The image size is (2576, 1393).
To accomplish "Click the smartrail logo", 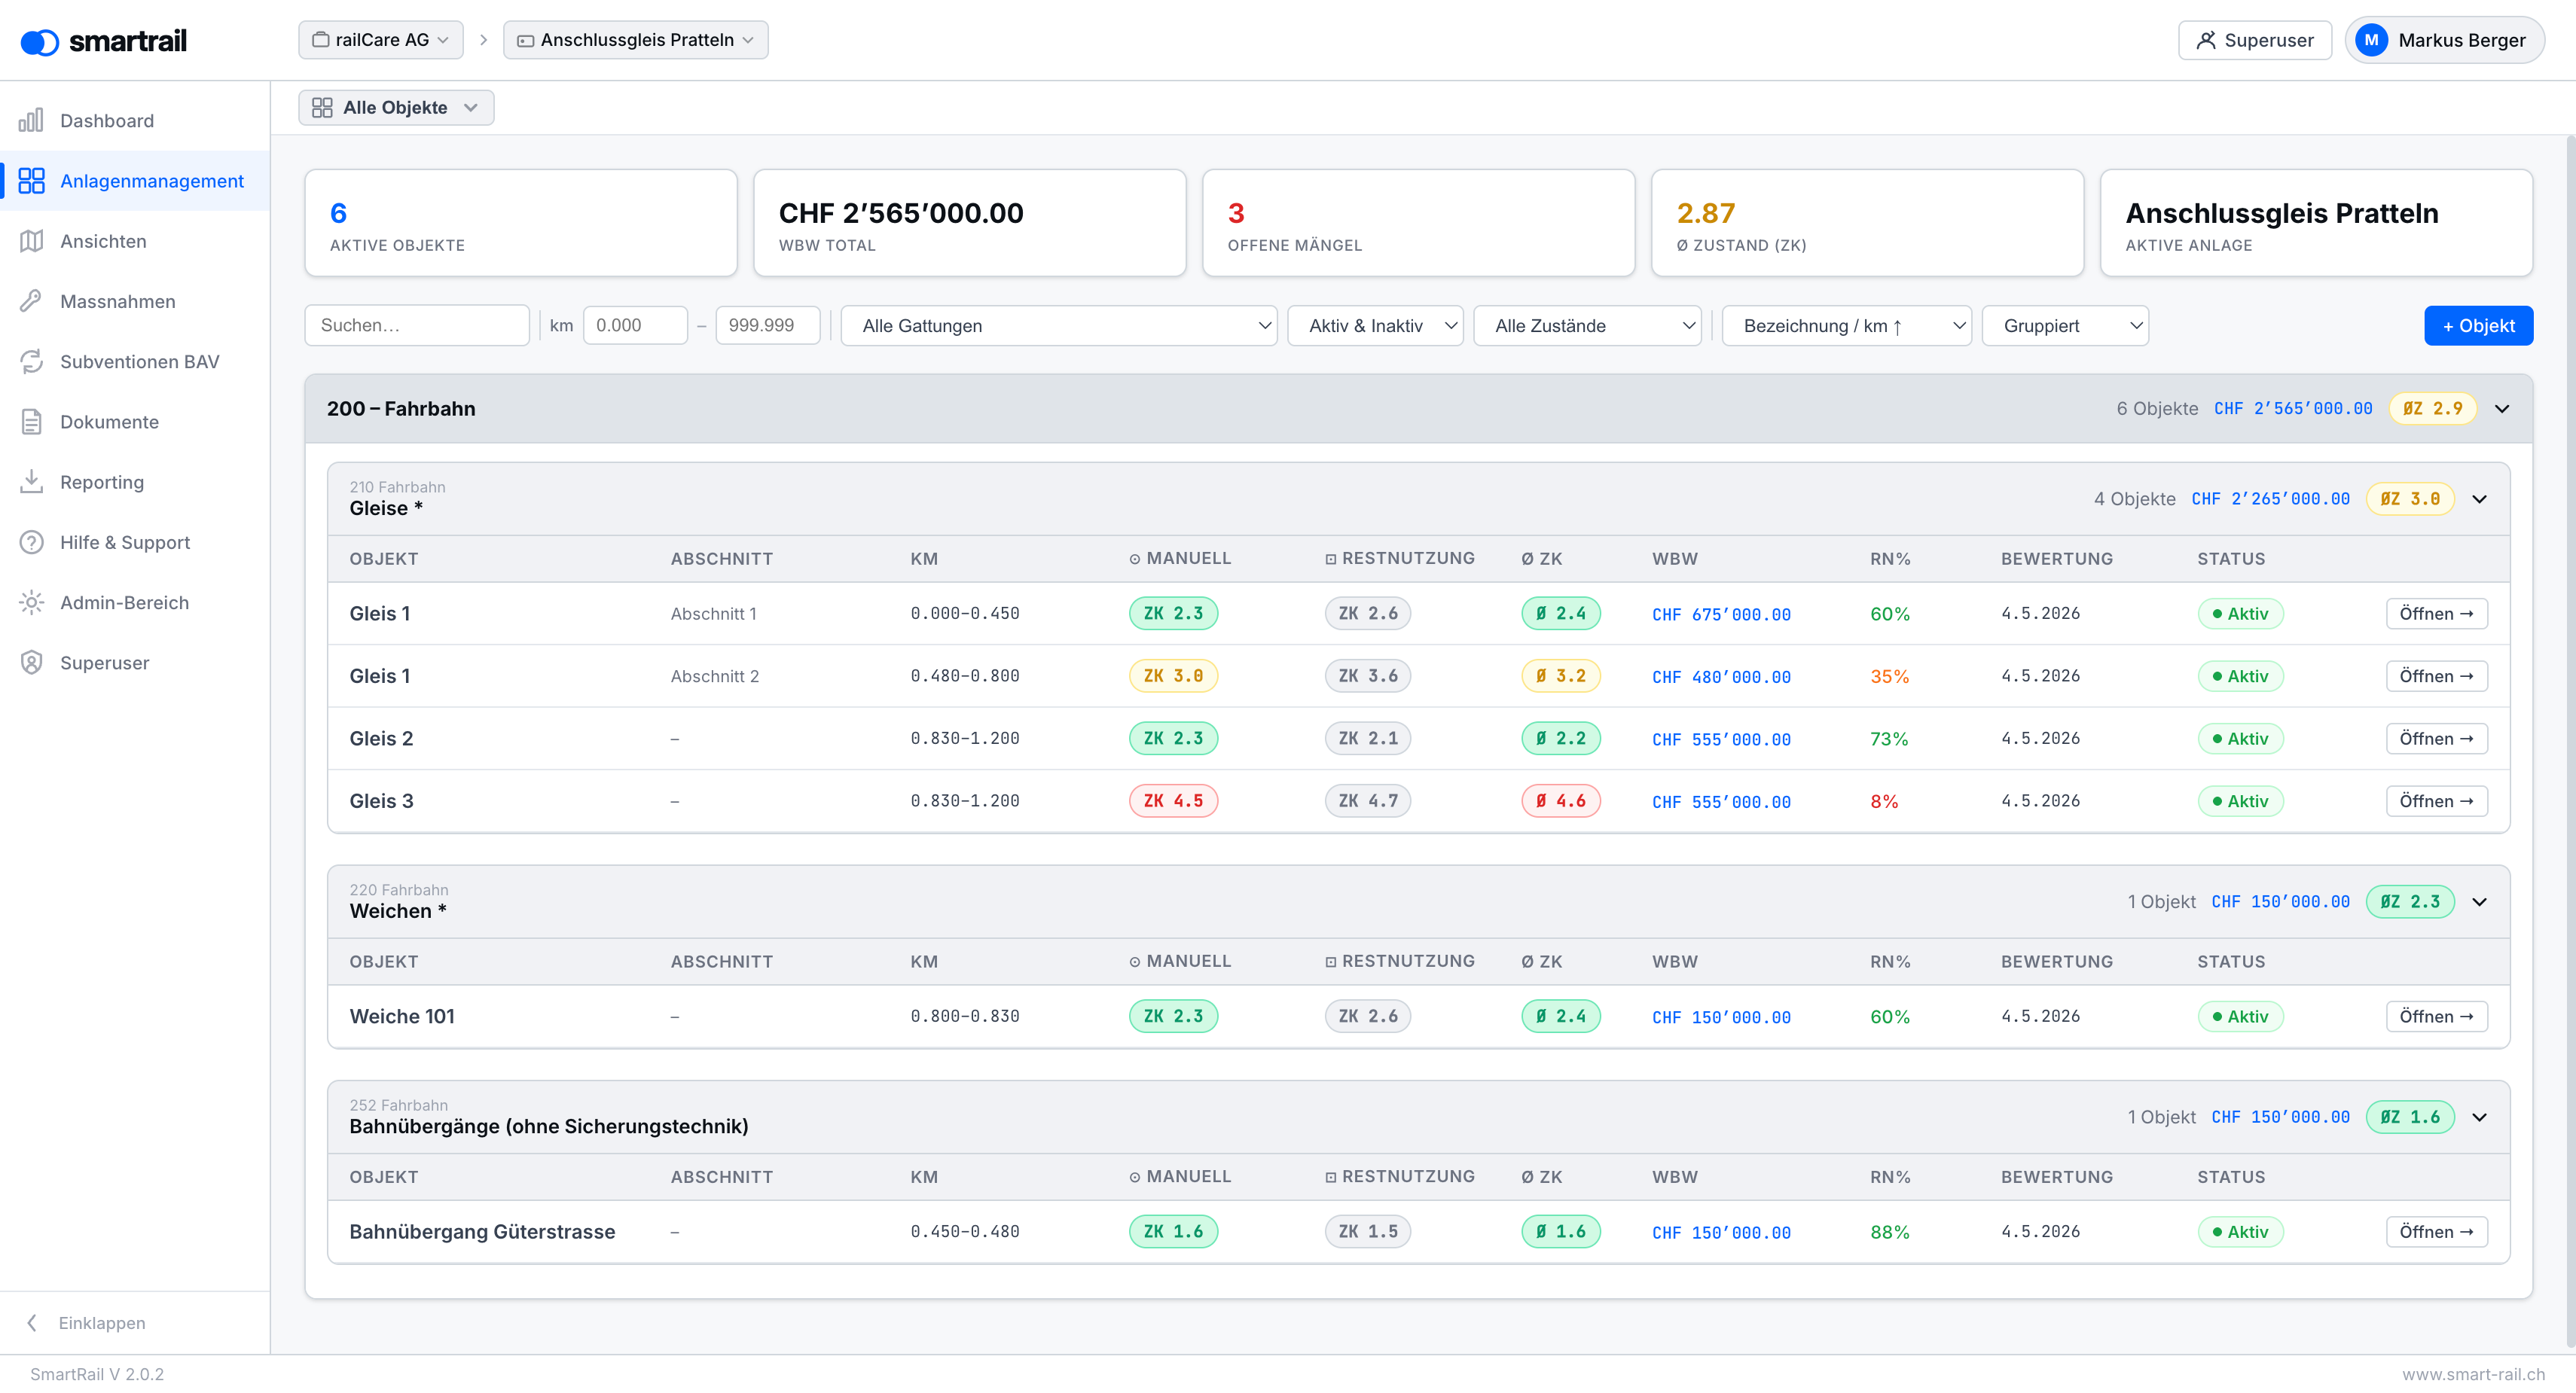I will click(x=104, y=41).
